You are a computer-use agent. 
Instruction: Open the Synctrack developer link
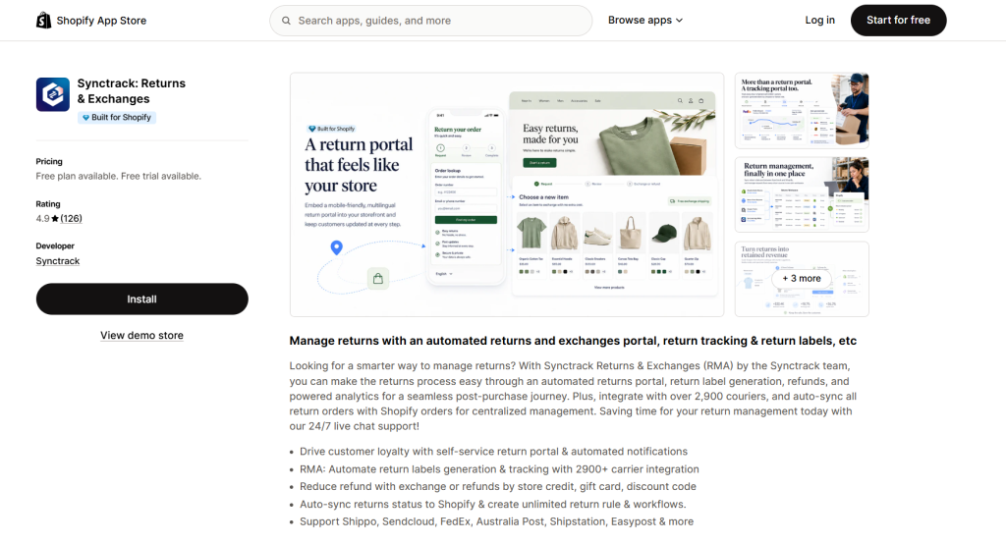[x=58, y=261]
